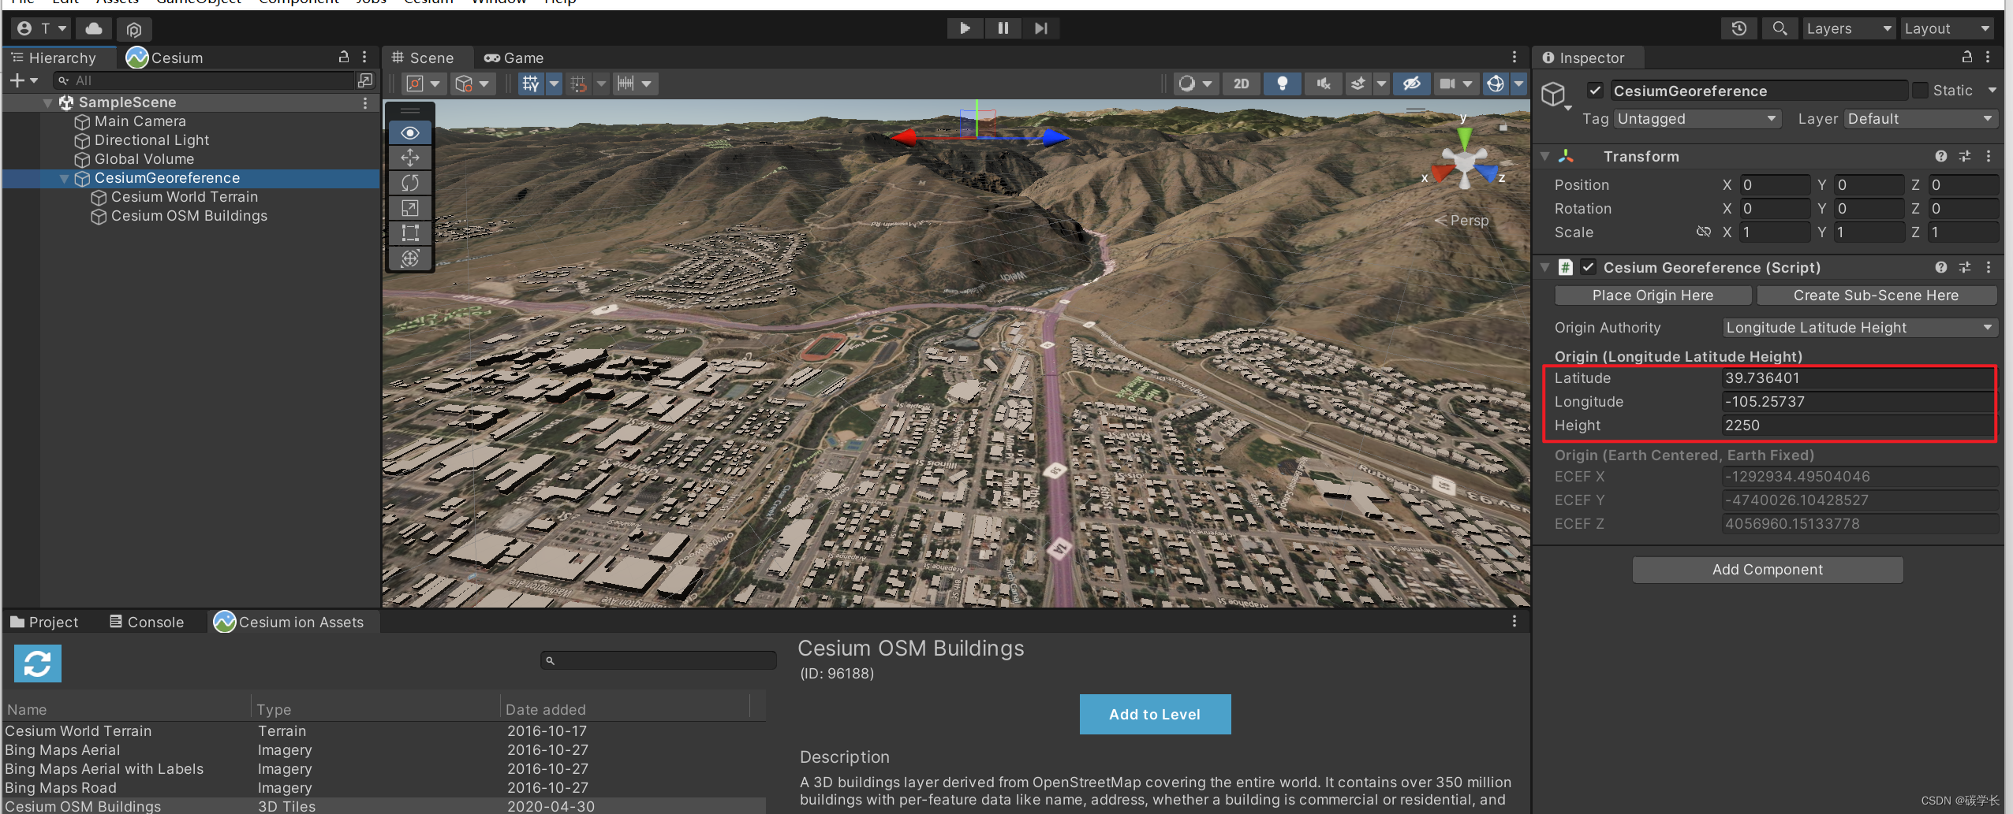Image resolution: width=2013 pixels, height=814 pixels.
Task: Click the Cesium ion assets search field
Action: pos(658,660)
